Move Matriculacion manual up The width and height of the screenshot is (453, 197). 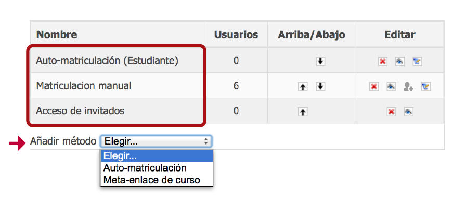tap(303, 87)
